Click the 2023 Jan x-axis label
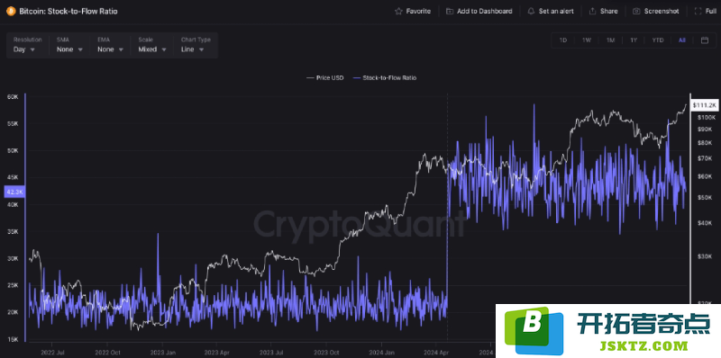This screenshot has width=721, height=358. click(x=162, y=353)
